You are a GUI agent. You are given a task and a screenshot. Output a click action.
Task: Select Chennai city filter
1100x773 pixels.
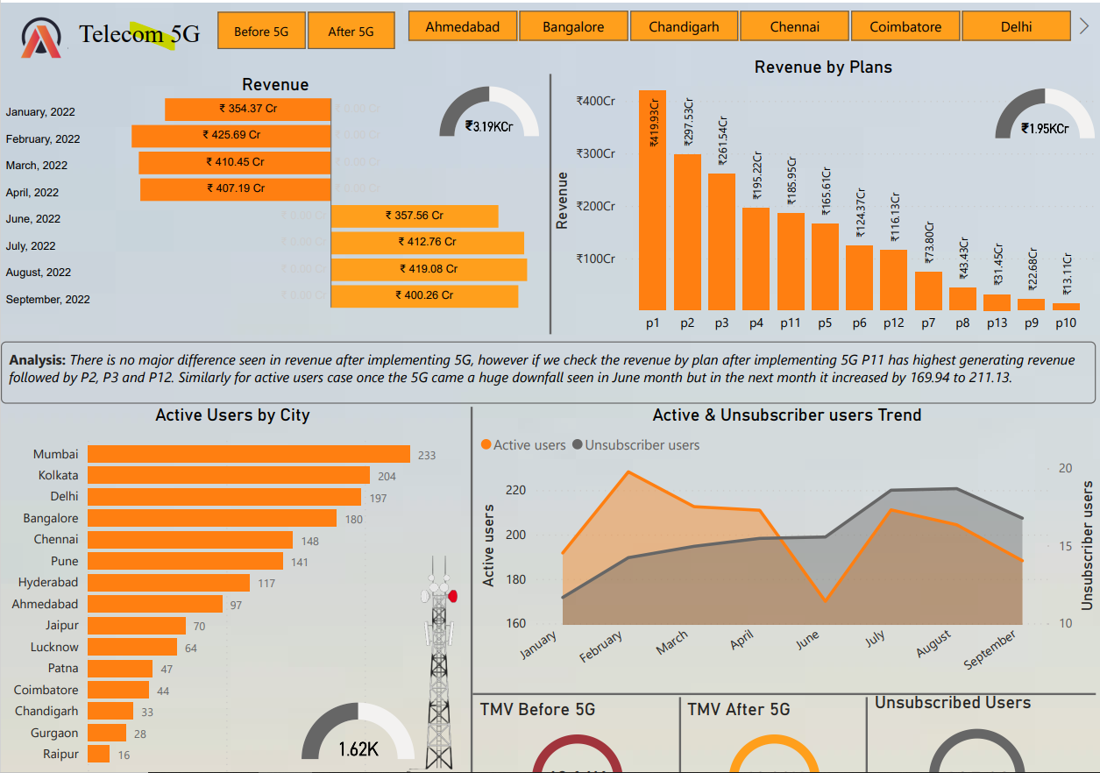pyautogui.click(x=794, y=27)
